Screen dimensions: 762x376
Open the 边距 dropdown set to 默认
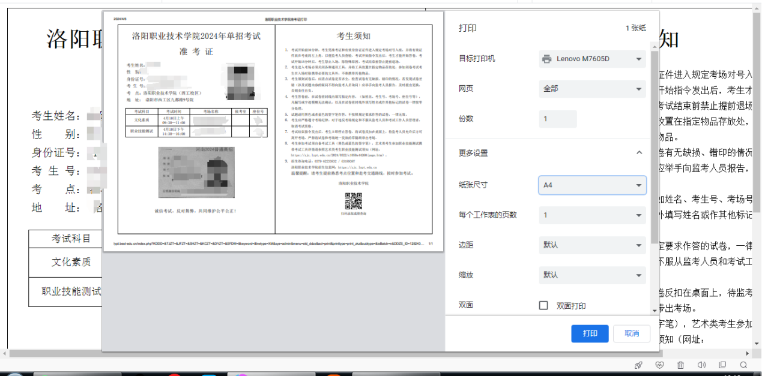point(592,245)
